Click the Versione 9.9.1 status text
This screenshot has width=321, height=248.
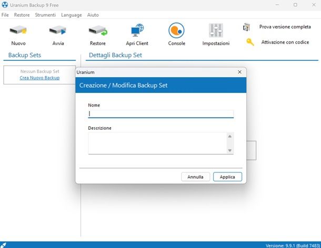tap(293, 245)
